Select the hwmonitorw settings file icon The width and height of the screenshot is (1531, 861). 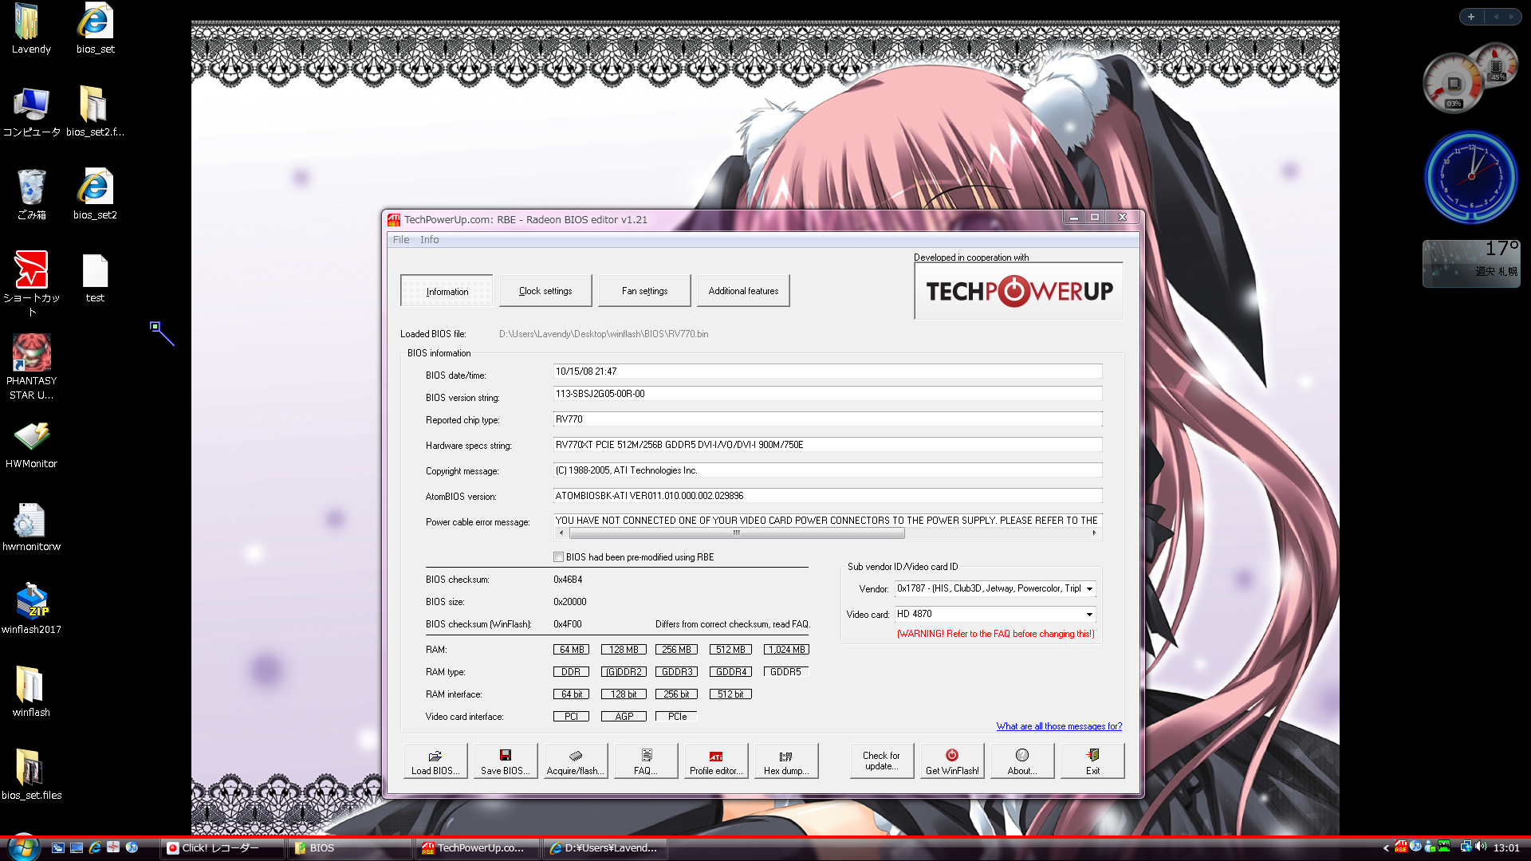(31, 526)
